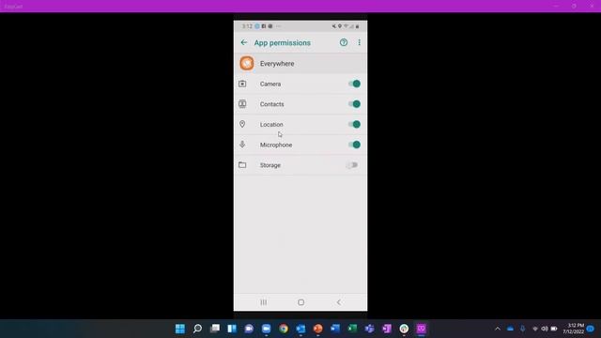Open the volume tray icon
The width and height of the screenshot is (601, 338).
[x=545, y=329]
